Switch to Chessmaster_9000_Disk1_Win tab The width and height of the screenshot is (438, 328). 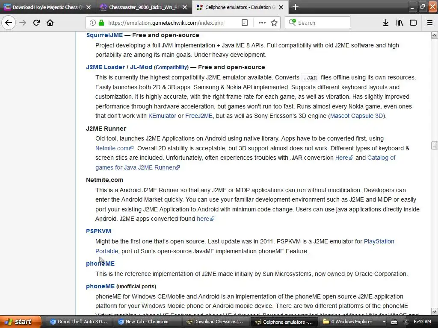click(x=144, y=7)
